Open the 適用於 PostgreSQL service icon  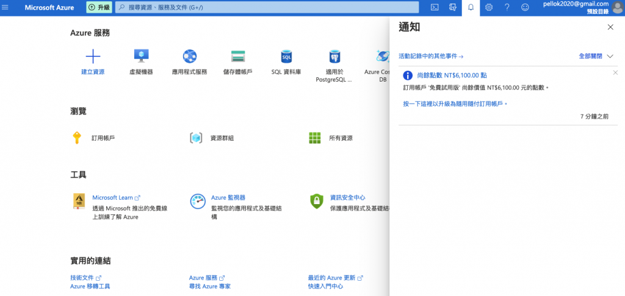334,57
